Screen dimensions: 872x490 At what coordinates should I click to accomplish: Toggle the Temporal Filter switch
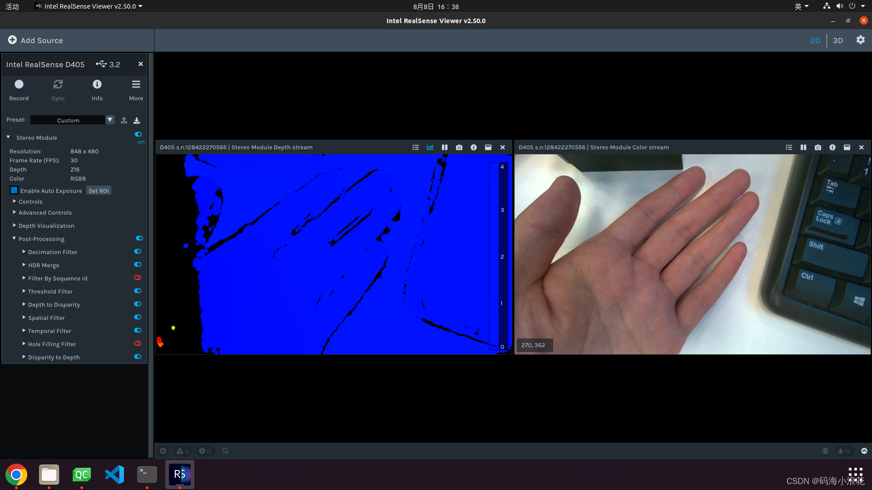pyautogui.click(x=138, y=330)
